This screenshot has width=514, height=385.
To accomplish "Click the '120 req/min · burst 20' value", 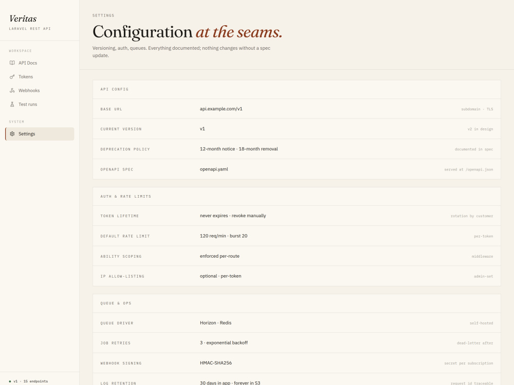I will click(224, 236).
